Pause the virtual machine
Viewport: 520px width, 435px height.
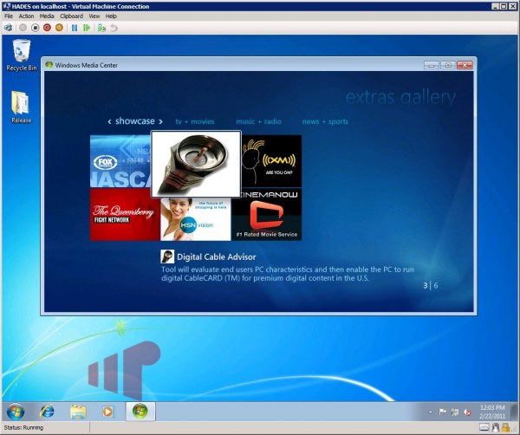[75, 28]
